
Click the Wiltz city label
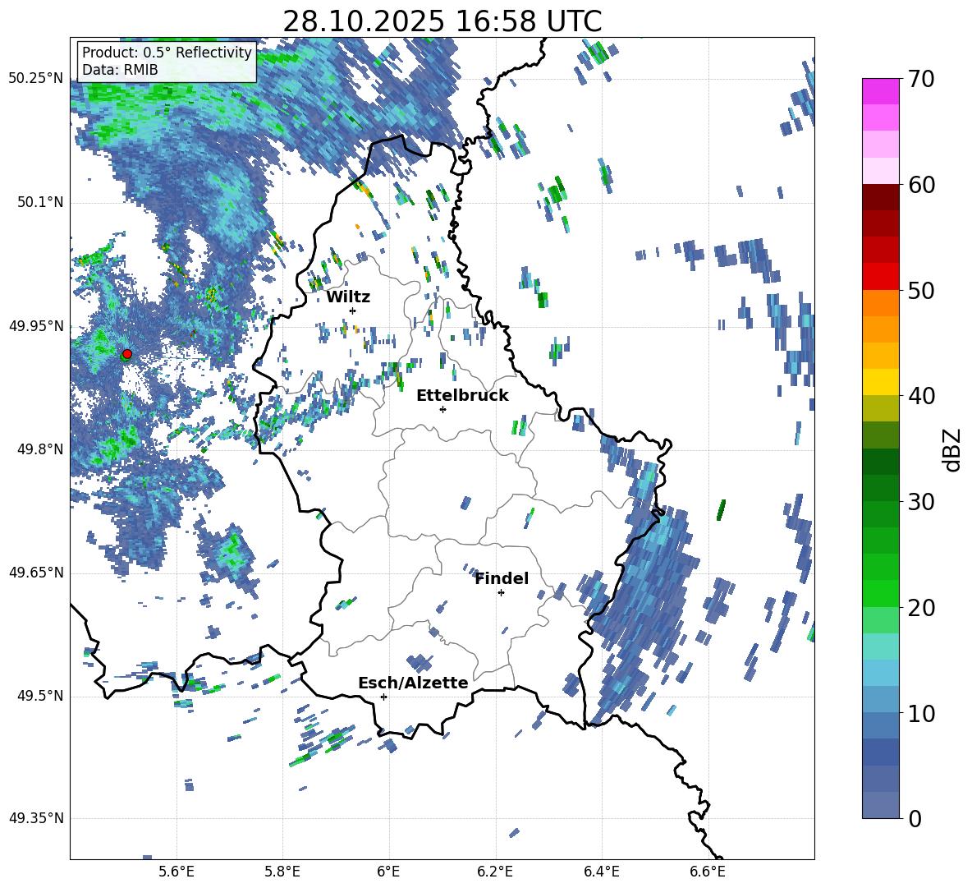(348, 297)
